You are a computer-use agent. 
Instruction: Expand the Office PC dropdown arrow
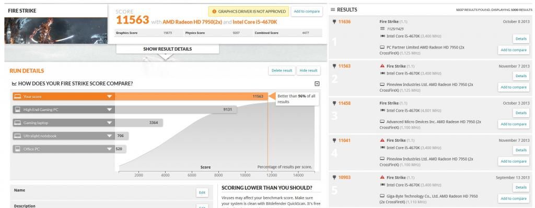[x=109, y=149]
